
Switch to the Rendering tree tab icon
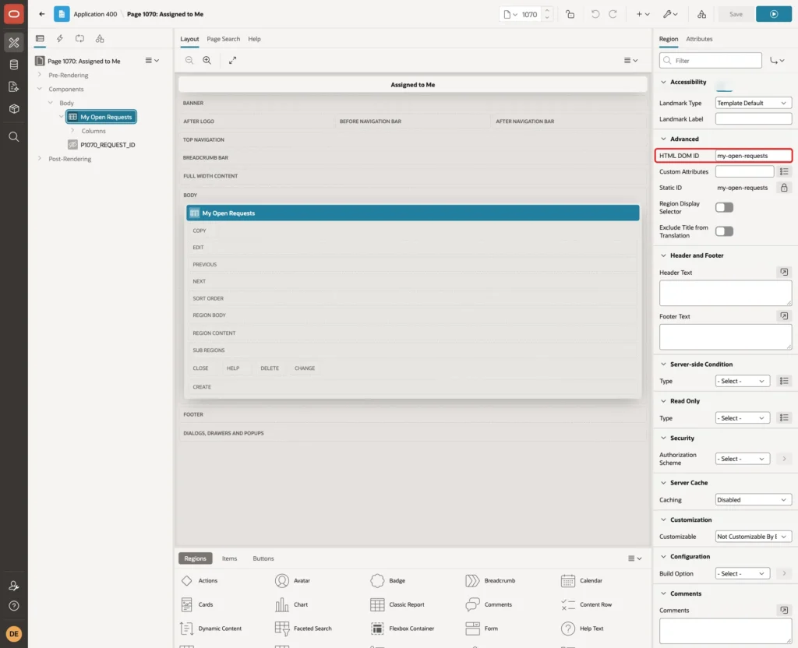click(x=40, y=39)
